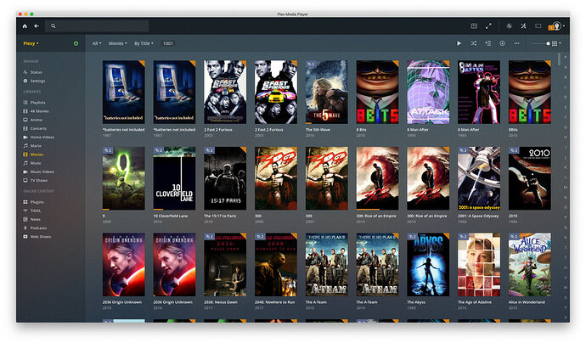The width and height of the screenshot is (586, 343).
Task: Open Alice in Wonderland poster
Action: 530,265
